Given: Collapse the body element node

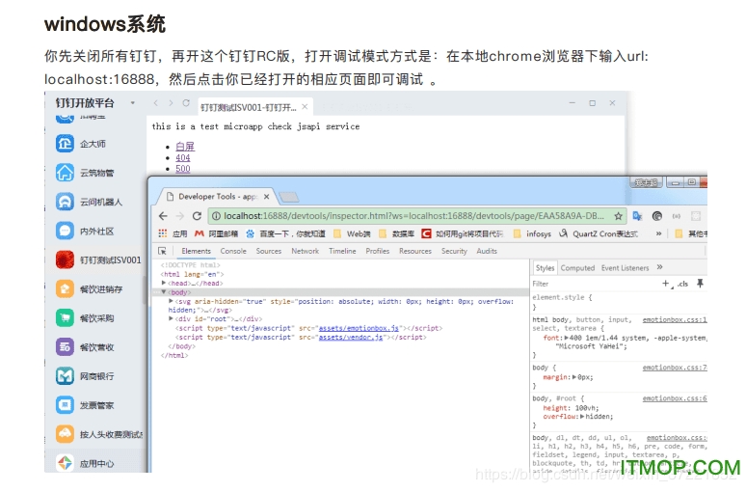Looking at the screenshot, I should tap(165, 291).
